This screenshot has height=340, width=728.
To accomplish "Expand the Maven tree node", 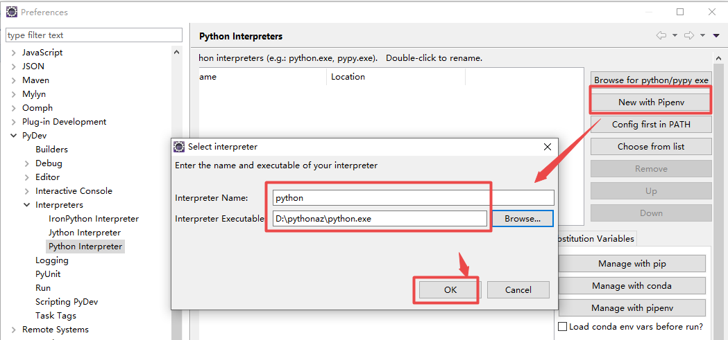I will pyautogui.click(x=13, y=80).
